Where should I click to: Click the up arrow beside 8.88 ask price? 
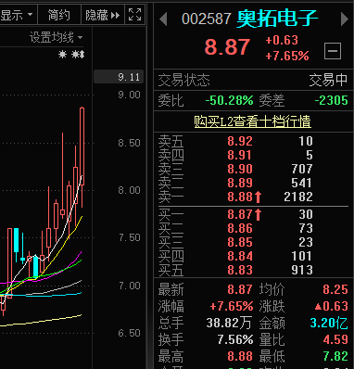point(259,197)
